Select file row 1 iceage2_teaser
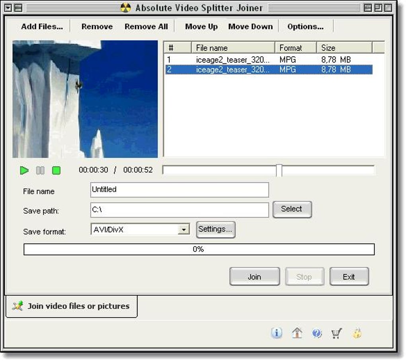The image size is (406, 361). (x=269, y=60)
